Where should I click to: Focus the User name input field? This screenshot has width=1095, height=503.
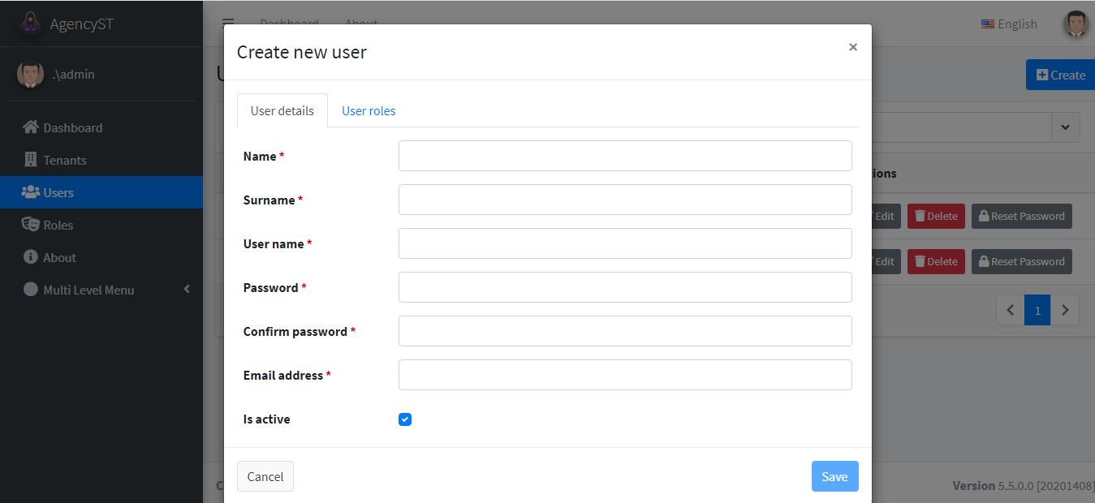pyautogui.click(x=625, y=243)
